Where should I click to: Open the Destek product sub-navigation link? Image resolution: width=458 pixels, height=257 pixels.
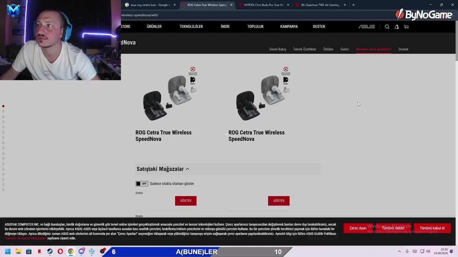coord(403,49)
